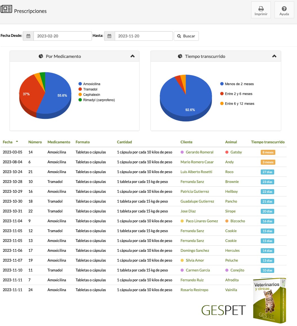Collapse the Tiempo transcurrido panel

(274, 56)
